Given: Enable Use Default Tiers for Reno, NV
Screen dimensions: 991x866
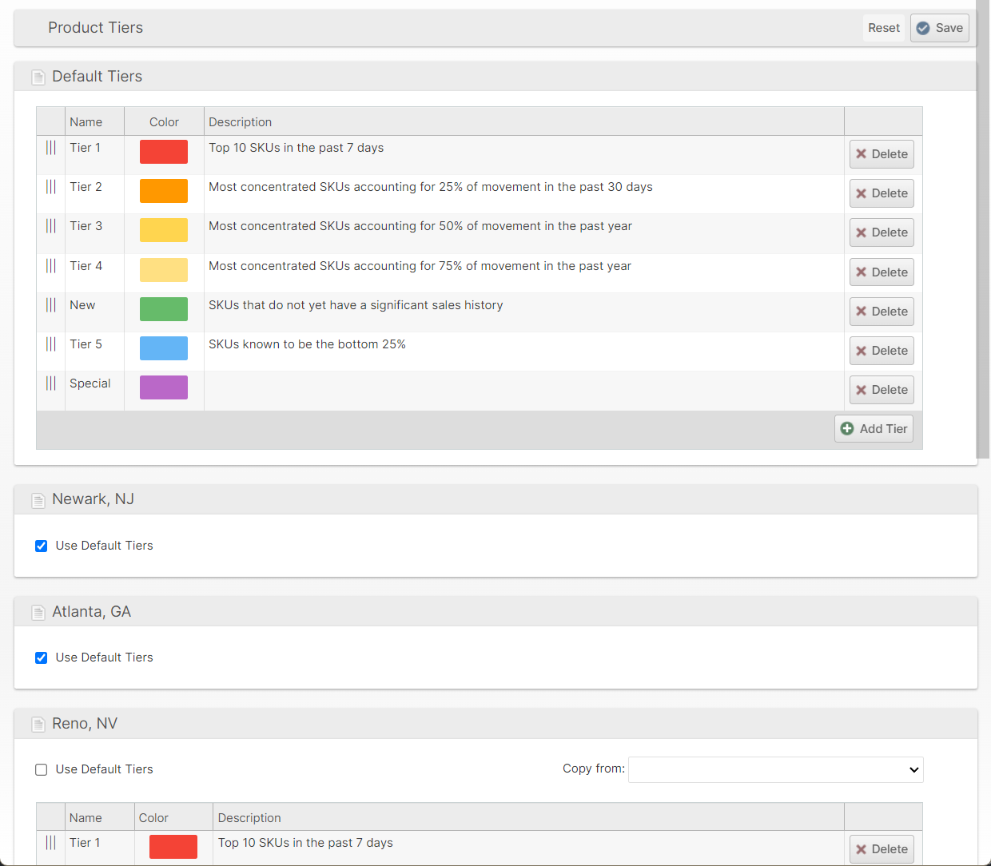Looking at the screenshot, I should point(42,770).
